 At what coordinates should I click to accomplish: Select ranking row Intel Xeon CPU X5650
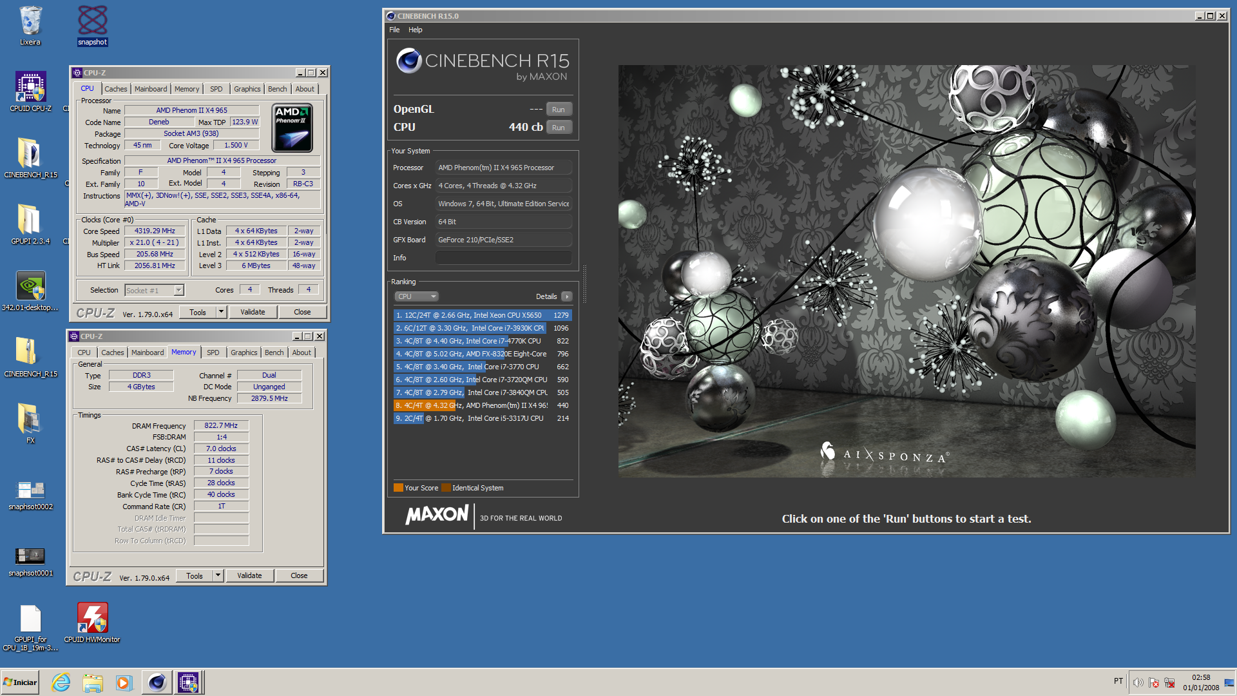pyautogui.click(x=483, y=315)
